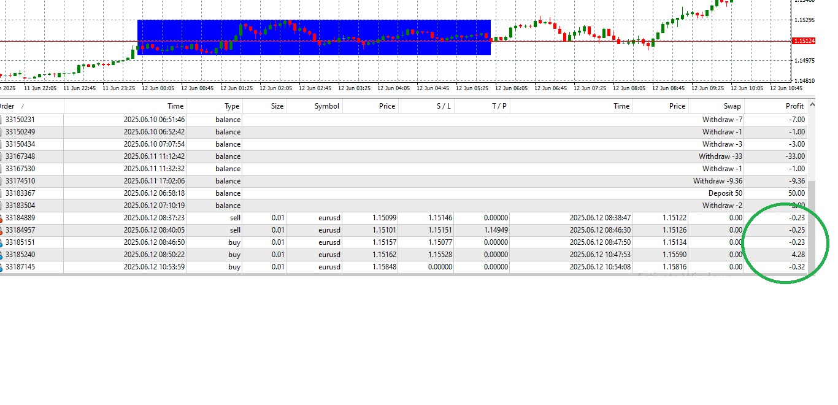
Task: Click the Size column header
Action: point(277,106)
